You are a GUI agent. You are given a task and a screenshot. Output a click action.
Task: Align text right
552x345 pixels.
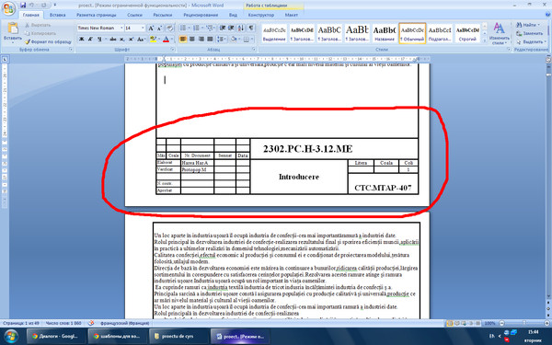pos(201,39)
